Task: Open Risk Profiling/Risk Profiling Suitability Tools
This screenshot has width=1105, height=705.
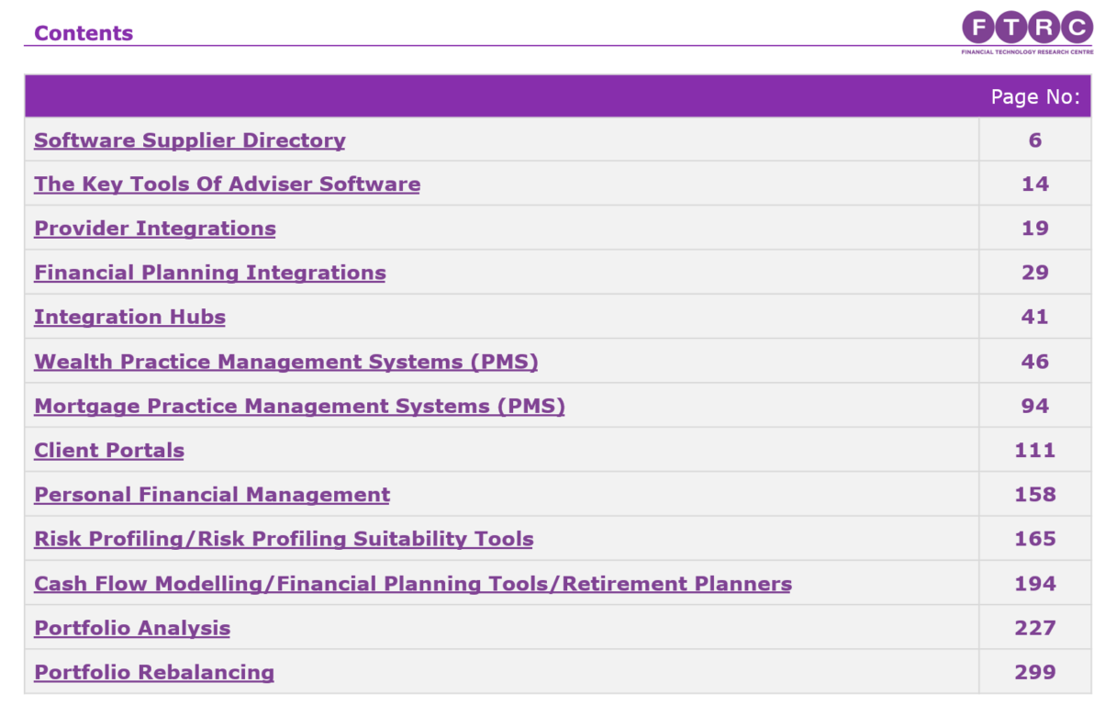Action: (x=284, y=539)
